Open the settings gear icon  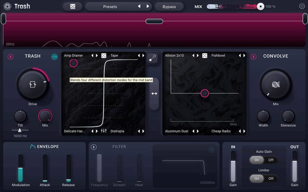(302, 7)
